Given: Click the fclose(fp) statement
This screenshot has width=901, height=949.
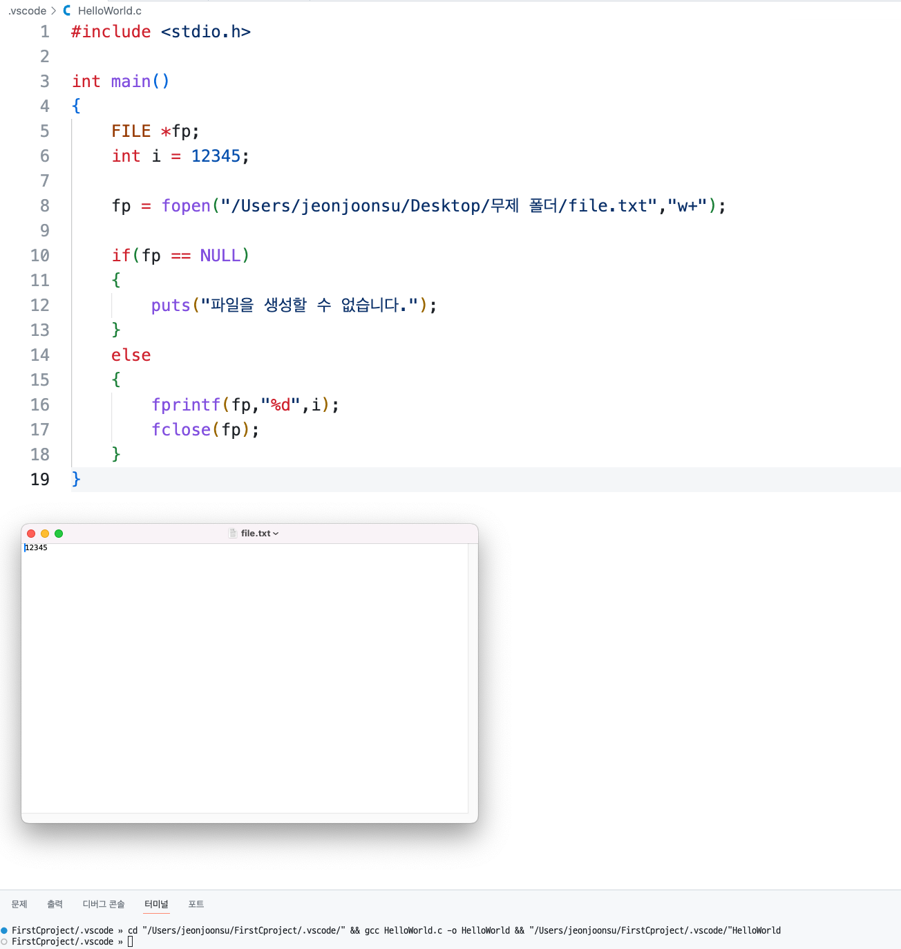Looking at the screenshot, I should (205, 430).
